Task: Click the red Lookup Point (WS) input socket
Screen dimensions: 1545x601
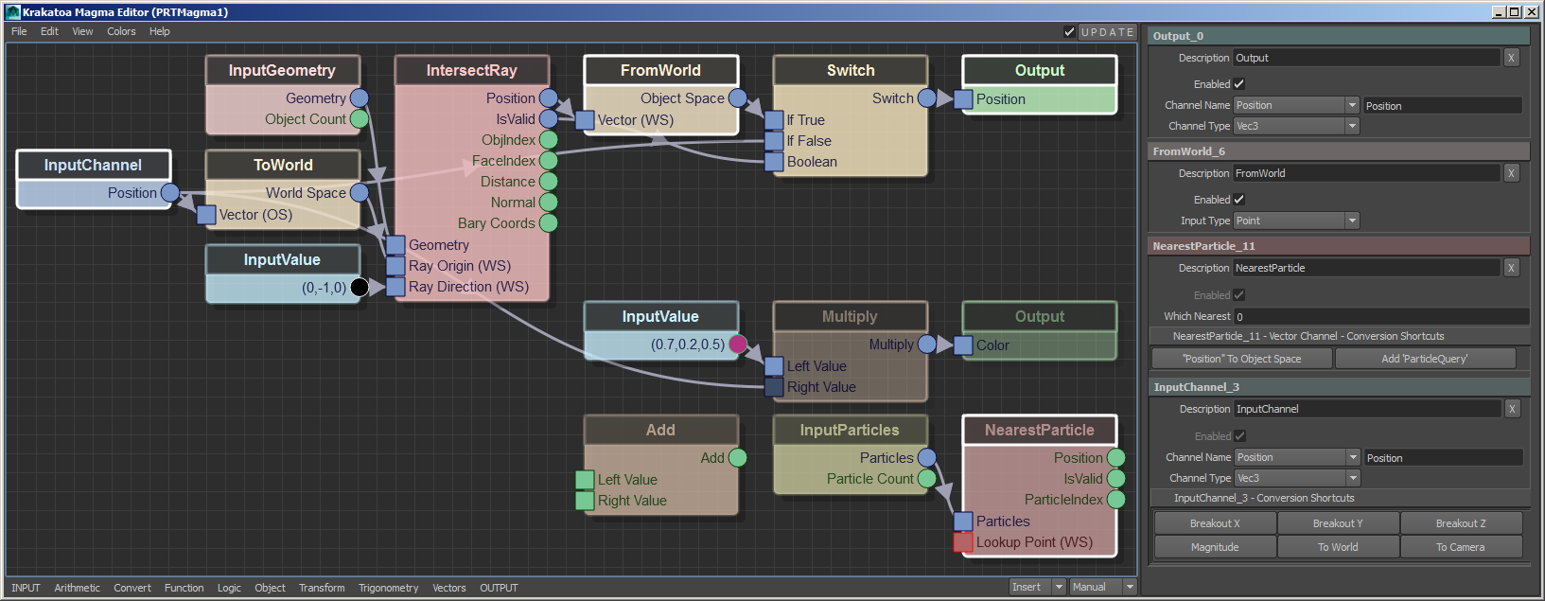Action: click(x=963, y=542)
